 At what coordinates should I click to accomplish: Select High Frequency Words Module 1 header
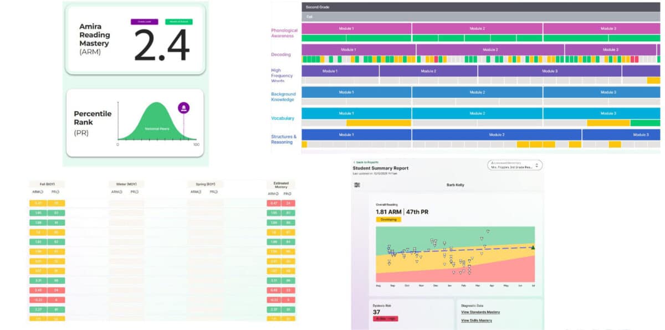[x=340, y=71]
